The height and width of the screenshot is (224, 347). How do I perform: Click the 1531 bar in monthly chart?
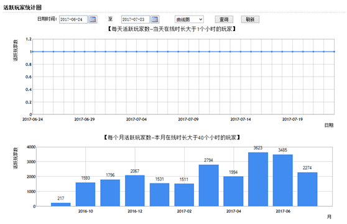(159, 195)
